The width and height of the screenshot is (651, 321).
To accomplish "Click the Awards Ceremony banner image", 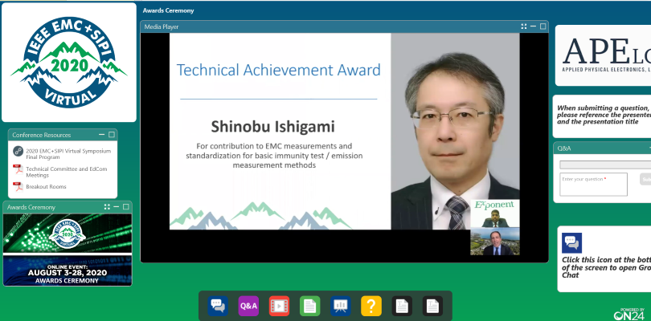I will (x=68, y=250).
